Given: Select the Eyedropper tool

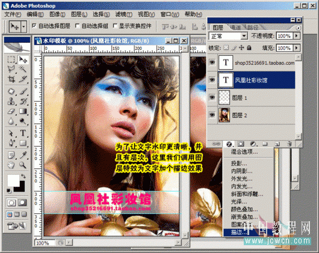Looking at the screenshot, I should 23,155.
